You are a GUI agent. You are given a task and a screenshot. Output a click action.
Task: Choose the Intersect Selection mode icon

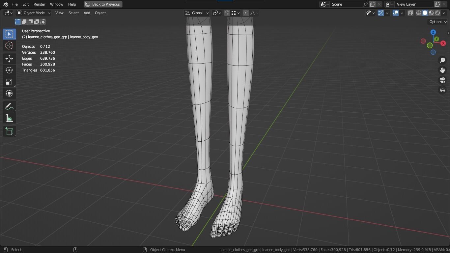coord(43,22)
